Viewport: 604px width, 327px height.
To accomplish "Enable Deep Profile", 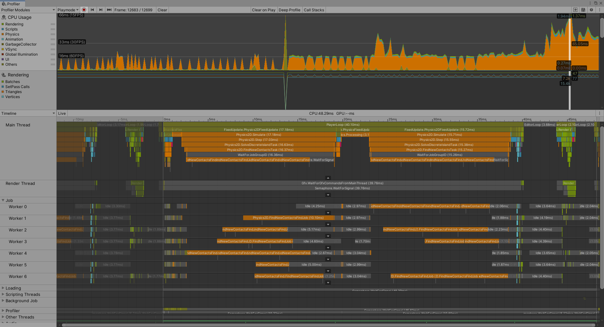I will point(289,10).
